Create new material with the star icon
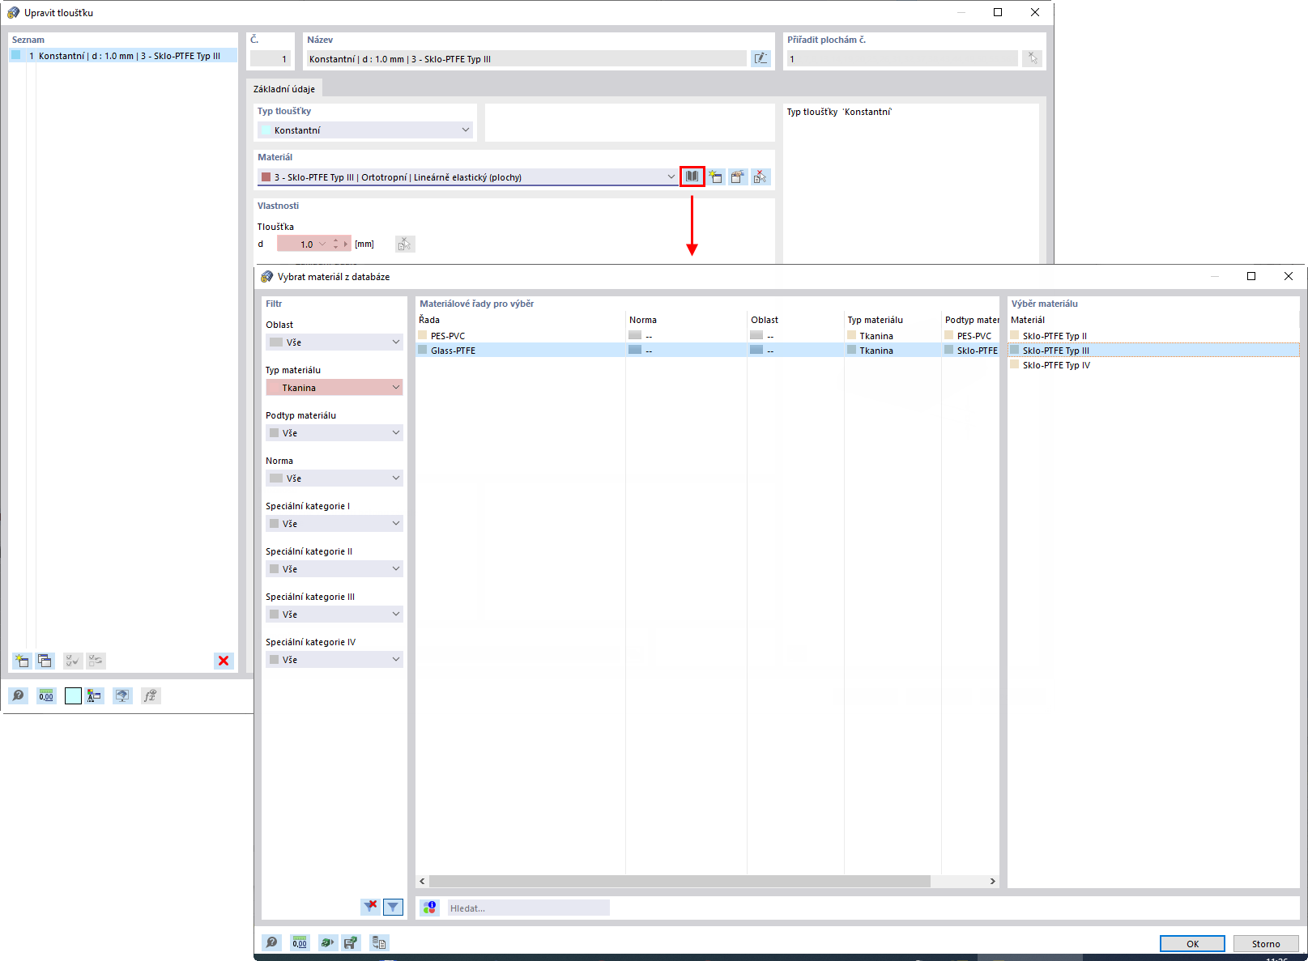The image size is (1308, 961). pyautogui.click(x=715, y=176)
